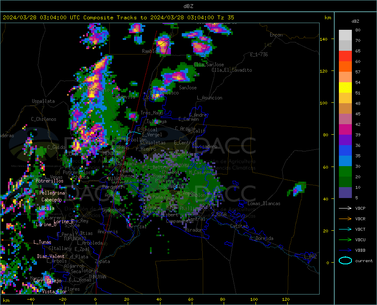Click the L_PAZ place label
The image size is (377, 305).
click(x=310, y=257)
